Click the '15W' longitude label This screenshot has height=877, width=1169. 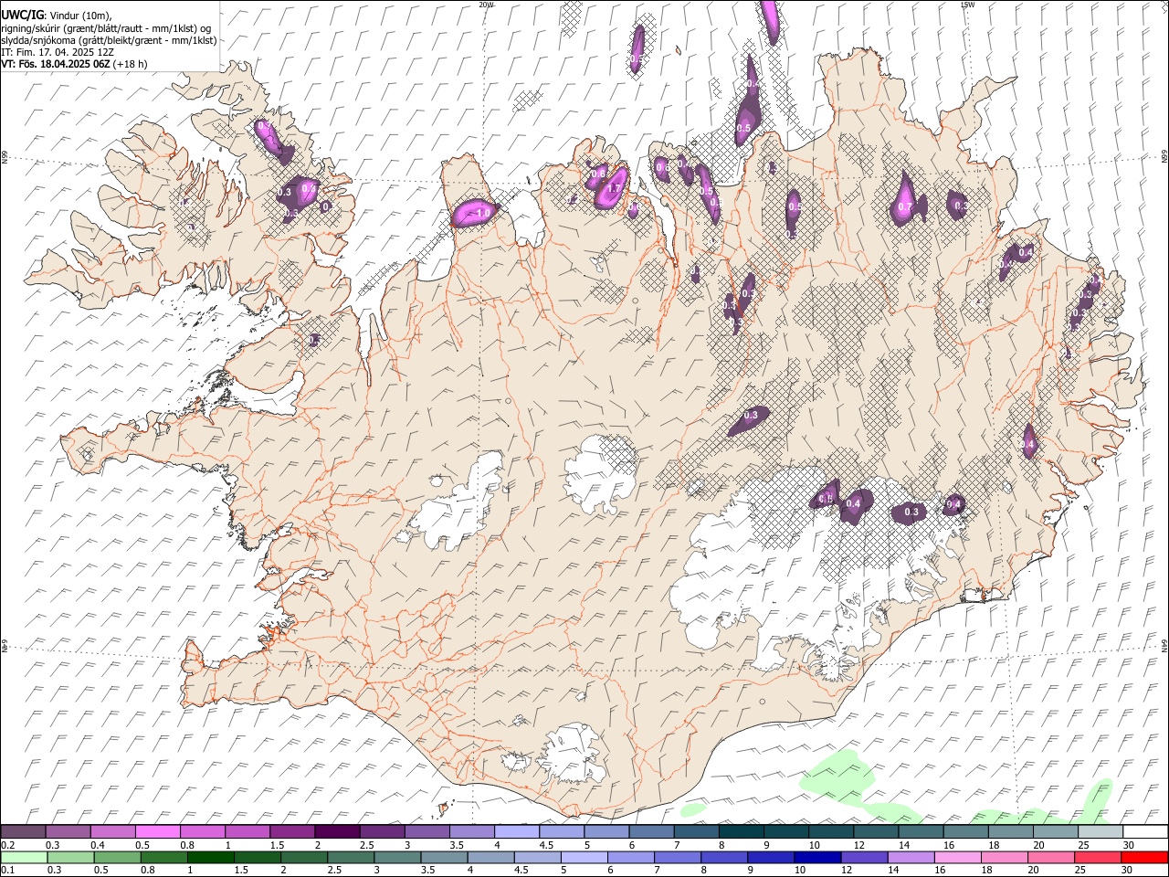pyautogui.click(x=968, y=5)
